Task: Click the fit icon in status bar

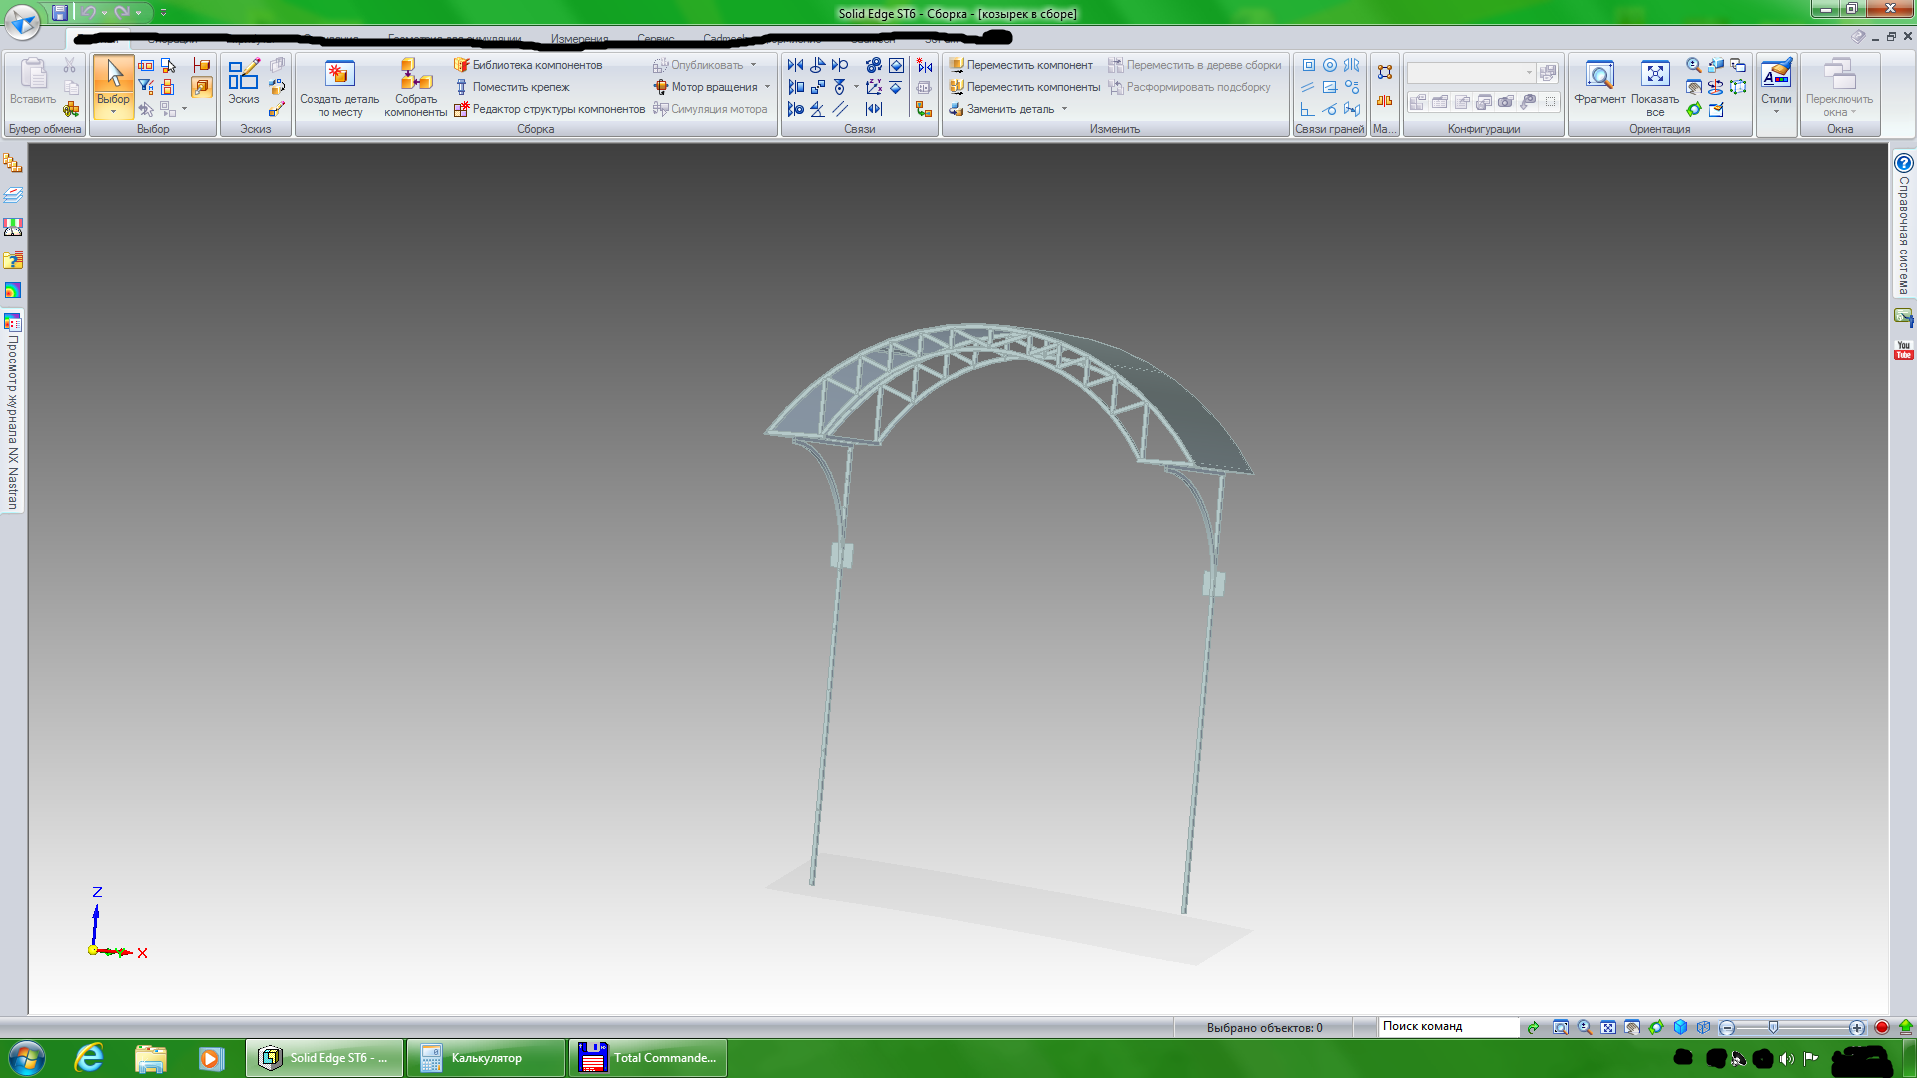Action: 1608,1027
